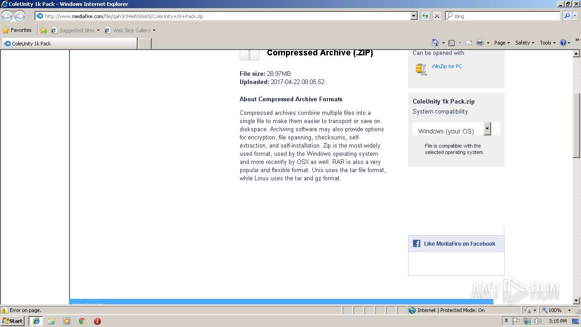Click the Windows Start button
Viewport: 581px width, 327px height.
pos(13,321)
